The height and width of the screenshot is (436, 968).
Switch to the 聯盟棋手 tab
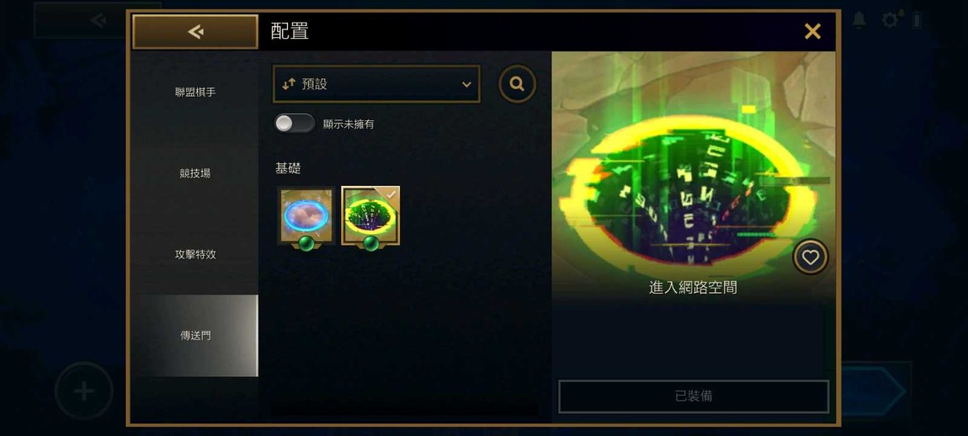(195, 93)
